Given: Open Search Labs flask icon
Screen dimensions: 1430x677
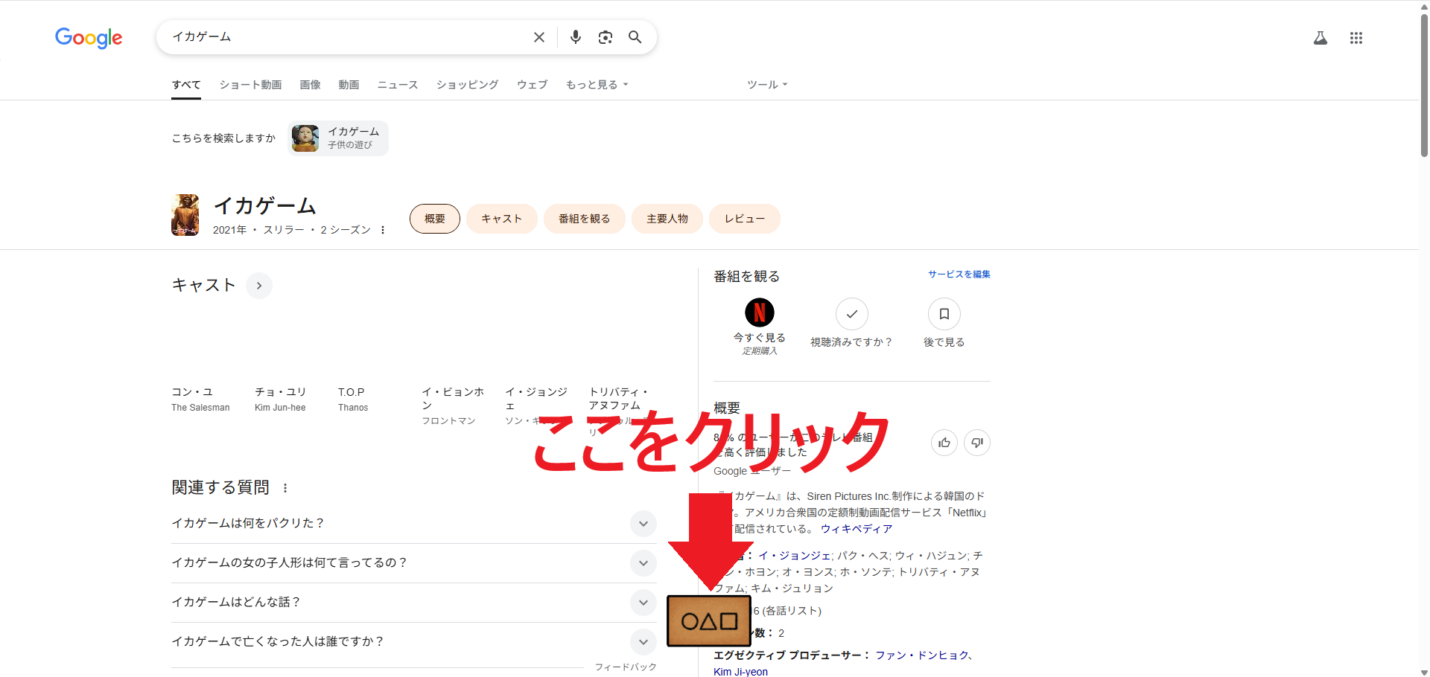Looking at the screenshot, I should pos(1321,38).
